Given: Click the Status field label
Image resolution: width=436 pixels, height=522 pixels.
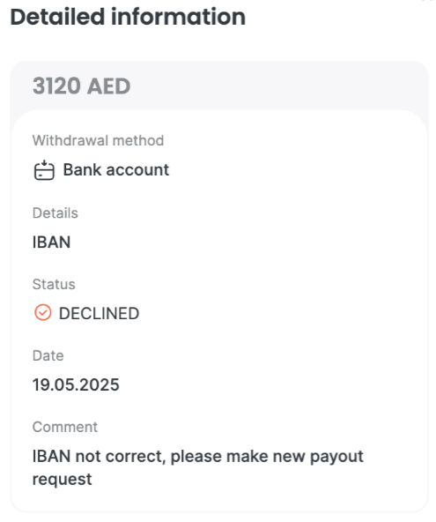Looking at the screenshot, I should [54, 284].
